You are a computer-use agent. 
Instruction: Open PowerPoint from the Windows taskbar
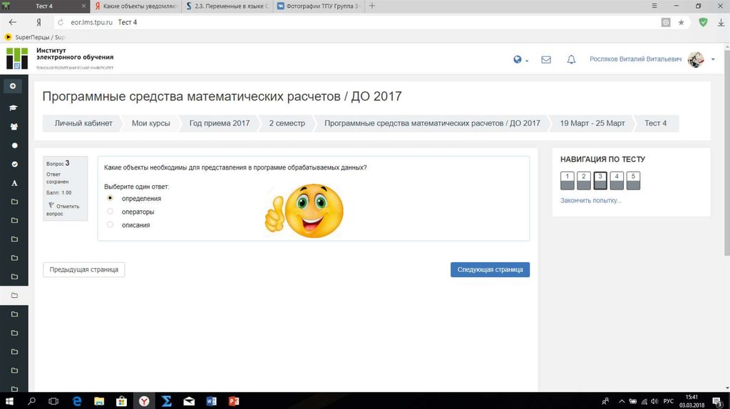pyautogui.click(x=233, y=401)
